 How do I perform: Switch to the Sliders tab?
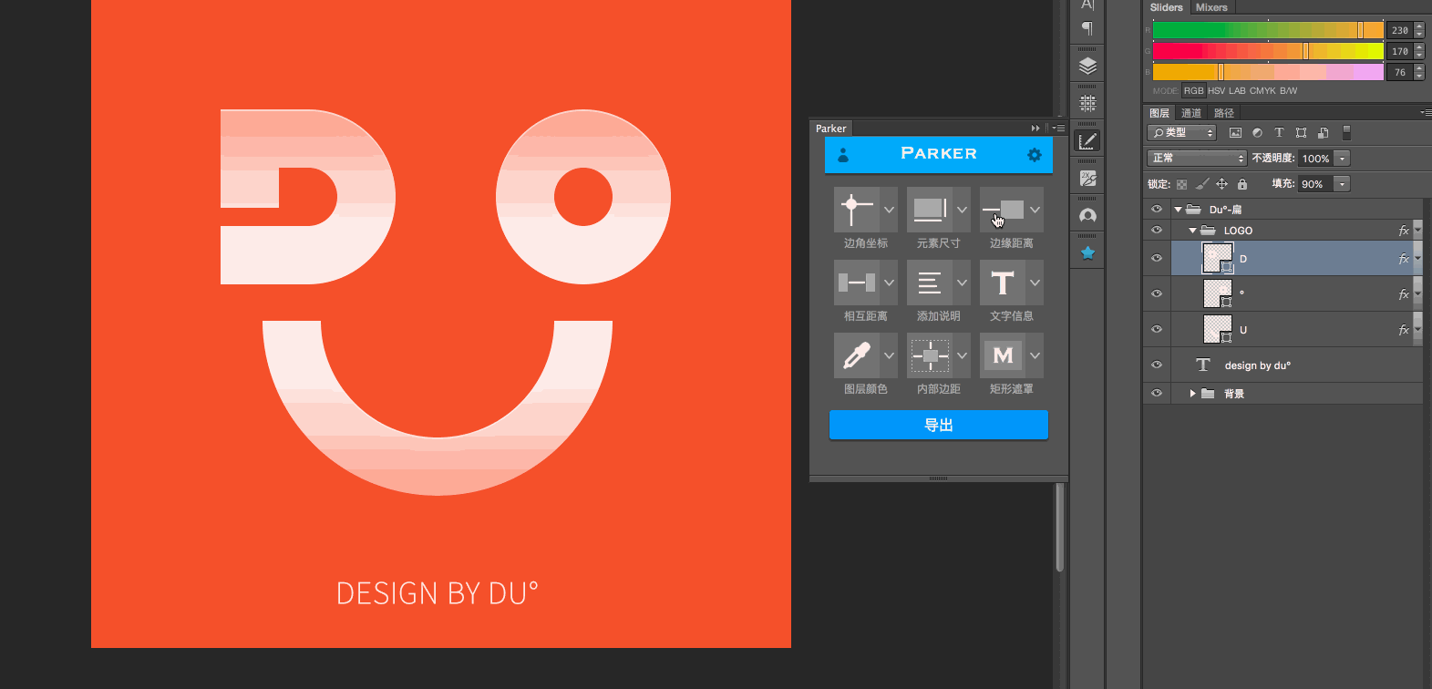click(1166, 7)
